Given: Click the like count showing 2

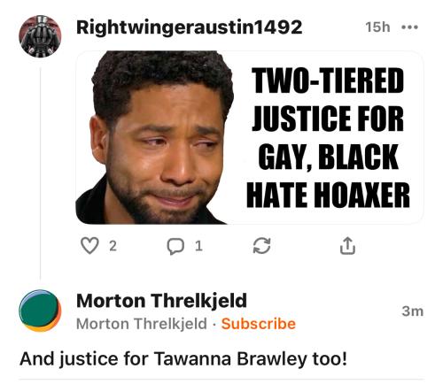Looking at the screenshot, I should pyautogui.click(x=113, y=246).
